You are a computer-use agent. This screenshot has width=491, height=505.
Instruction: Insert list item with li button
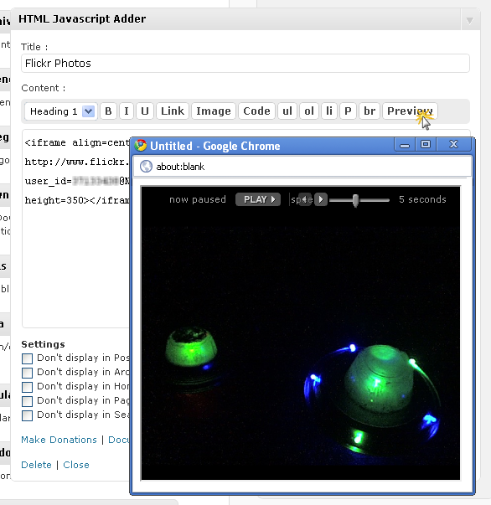pos(329,111)
